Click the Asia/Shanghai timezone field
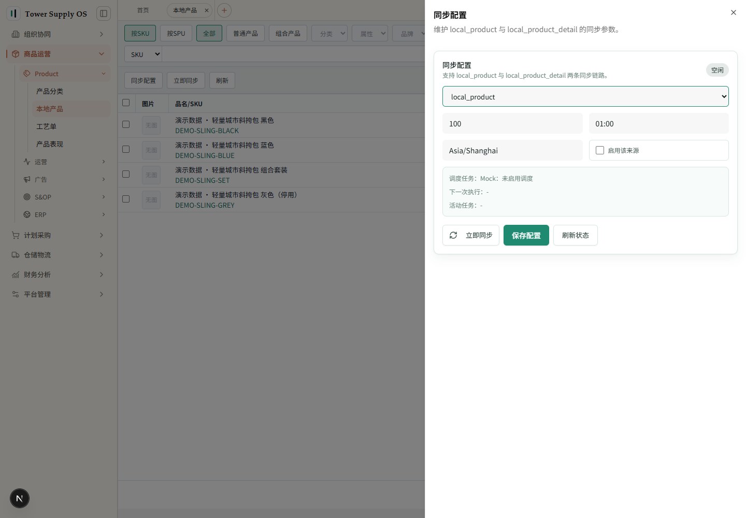Viewport: 746px width, 518px height. [512, 150]
